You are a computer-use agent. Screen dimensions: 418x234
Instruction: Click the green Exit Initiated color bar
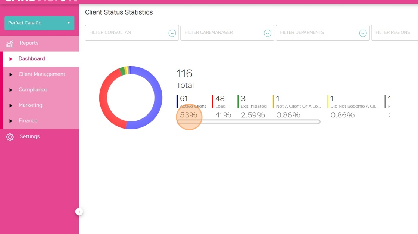pyautogui.click(x=238, y=102)
